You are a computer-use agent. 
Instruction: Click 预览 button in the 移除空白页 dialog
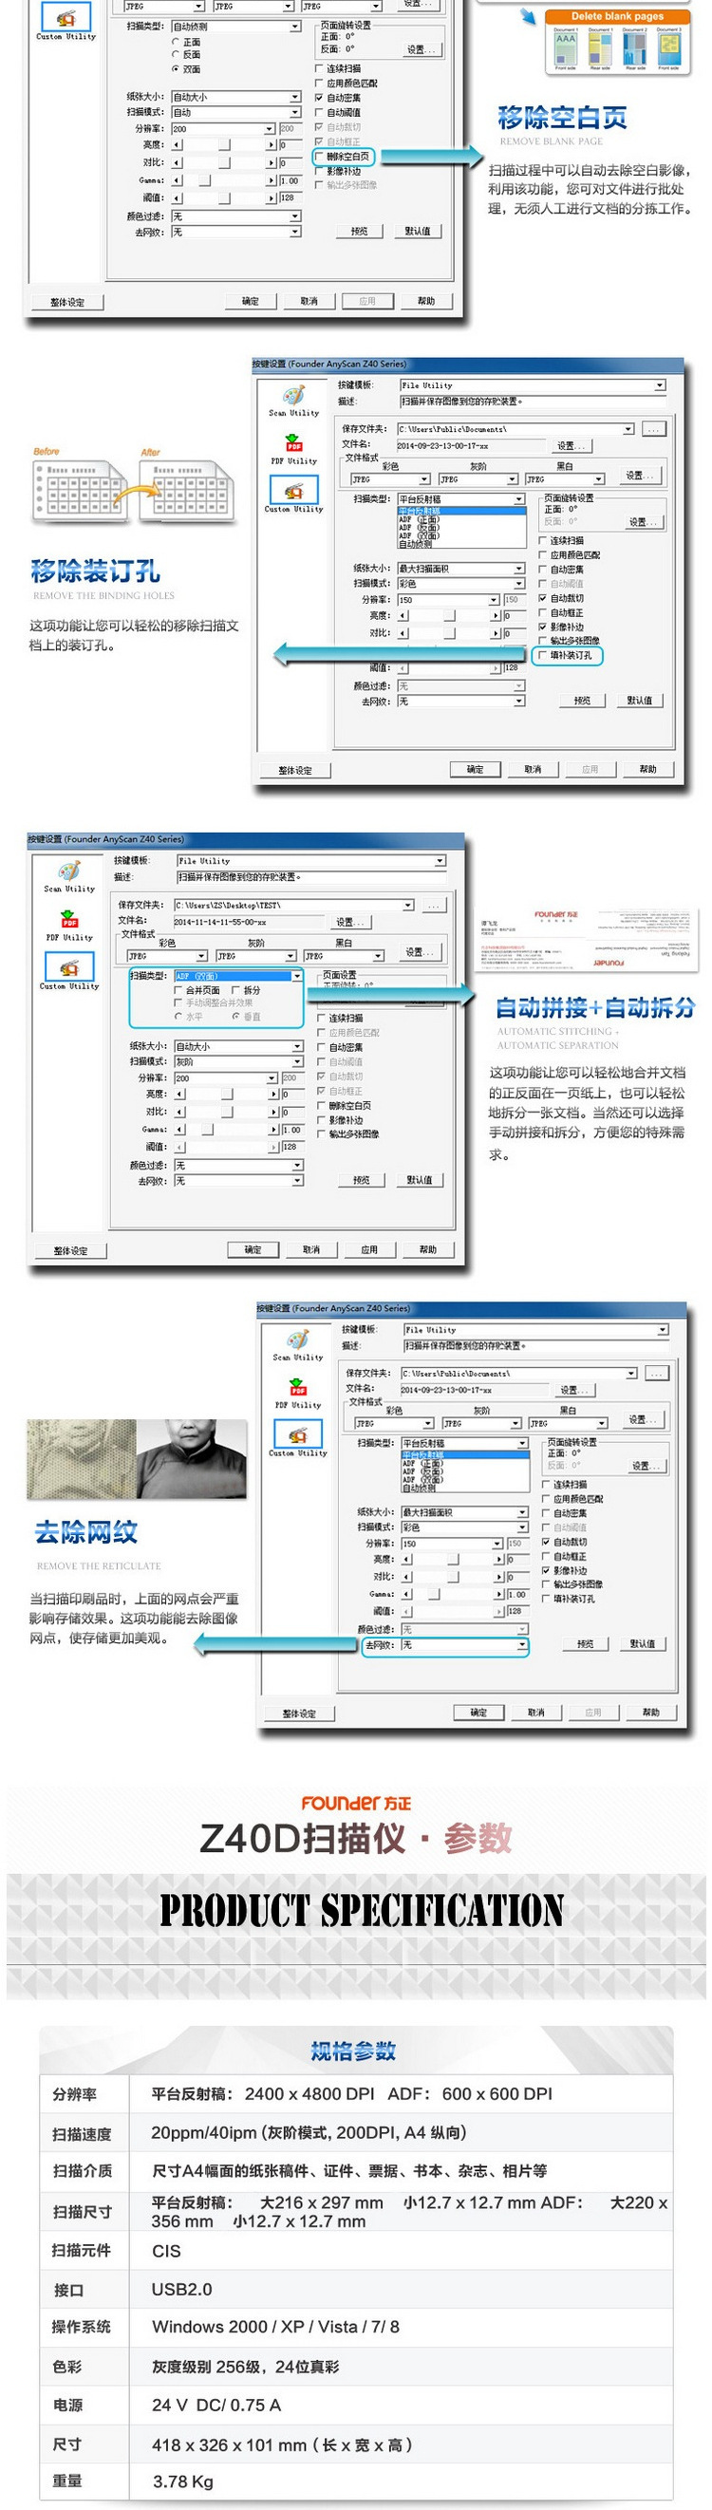click(x=360, y=231)
